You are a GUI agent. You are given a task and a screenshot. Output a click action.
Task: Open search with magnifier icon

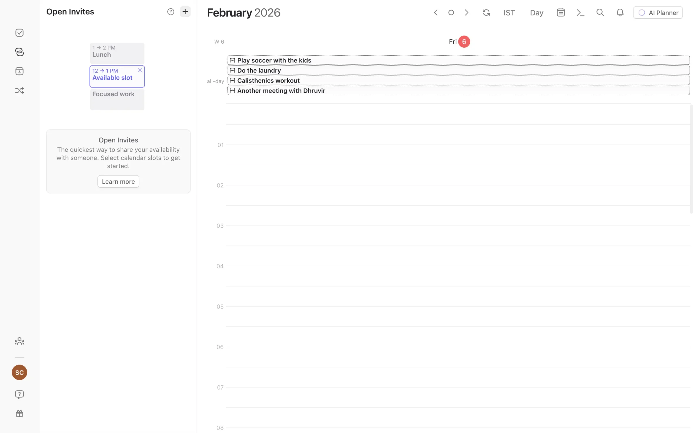click(600, 13)
